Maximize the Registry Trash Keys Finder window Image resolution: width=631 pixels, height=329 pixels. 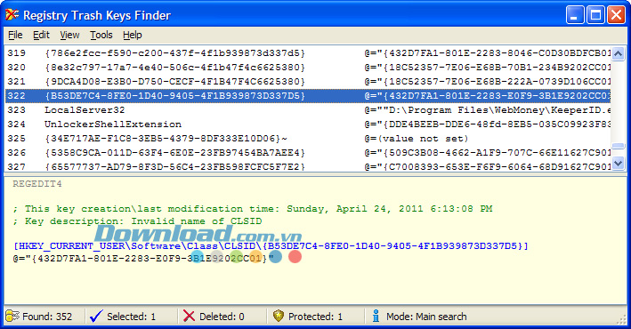(595, 15)
